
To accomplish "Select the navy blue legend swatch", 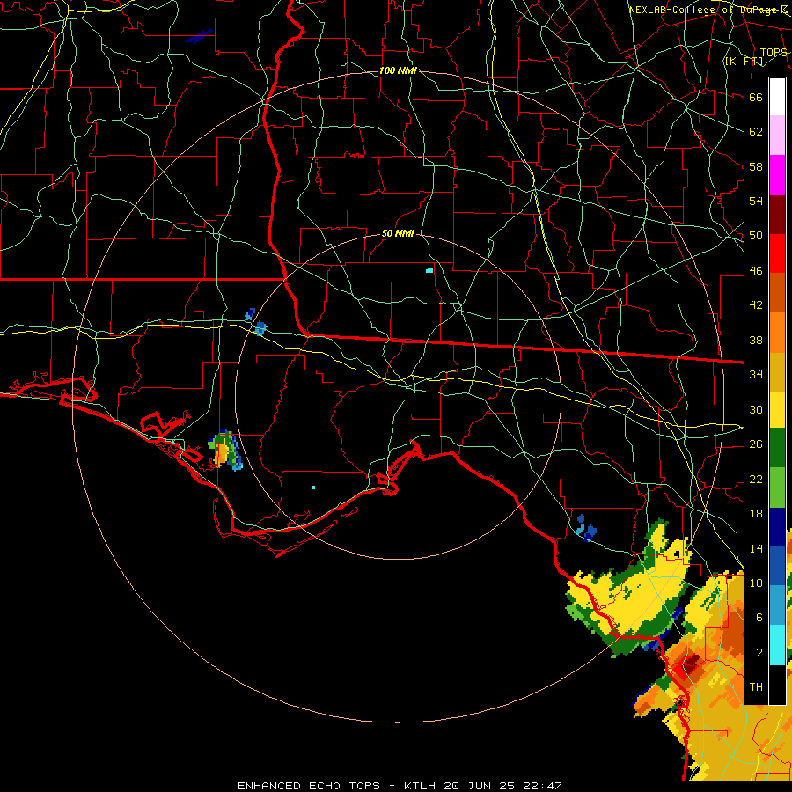I will point(777,527).
